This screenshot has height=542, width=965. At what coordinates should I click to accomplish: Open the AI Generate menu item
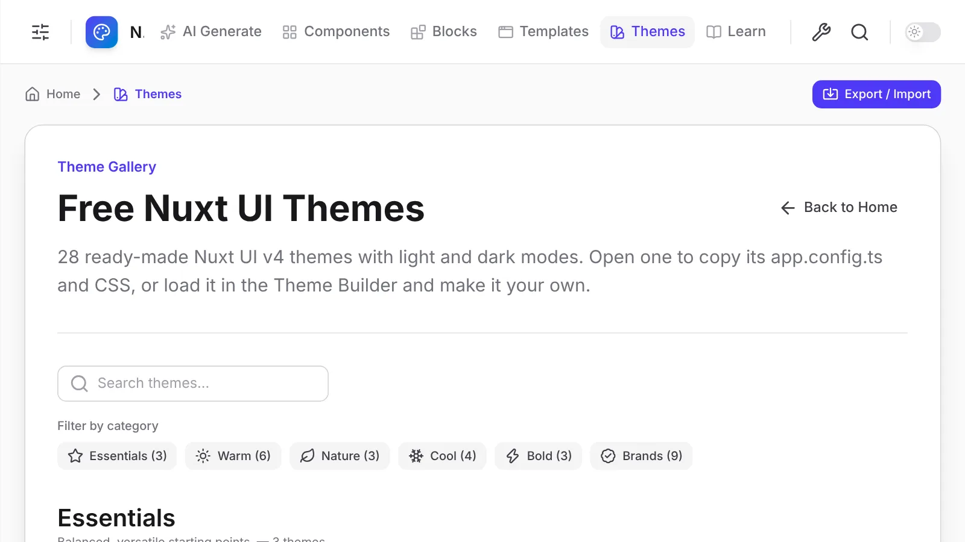coord(210,32)
